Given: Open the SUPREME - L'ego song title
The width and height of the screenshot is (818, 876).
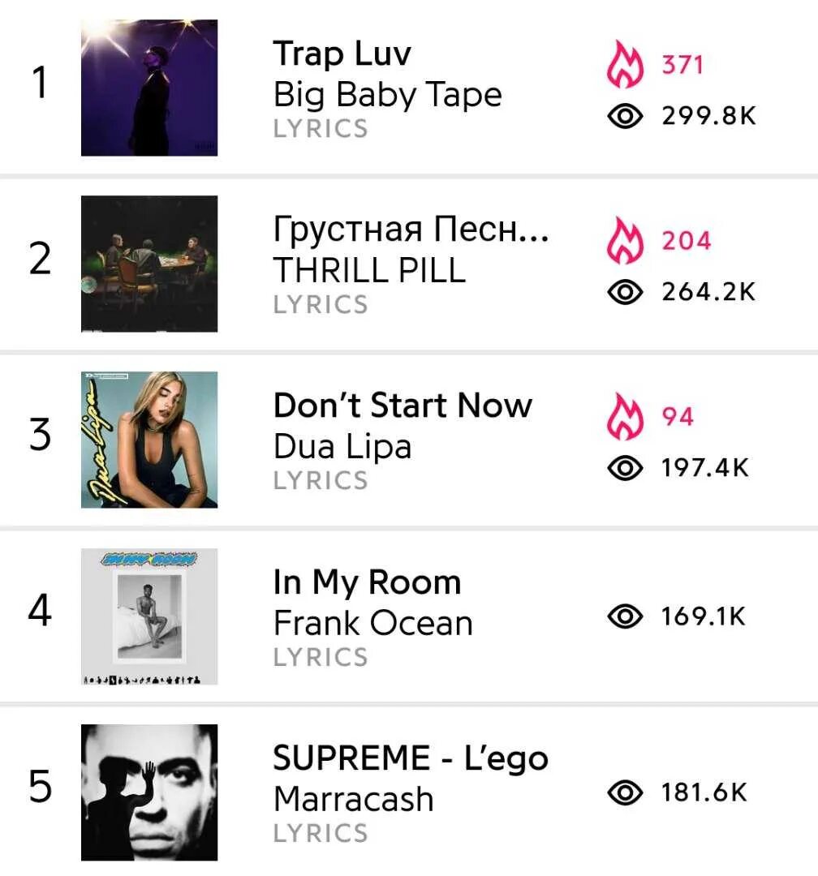Looking at the screenshot, I should [410, 758].
